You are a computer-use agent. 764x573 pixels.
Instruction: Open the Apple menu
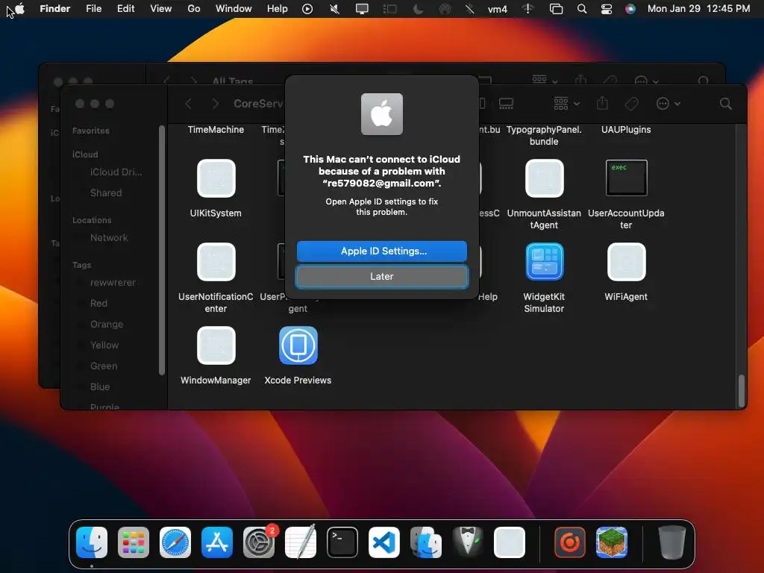click(x=19, y=9)
